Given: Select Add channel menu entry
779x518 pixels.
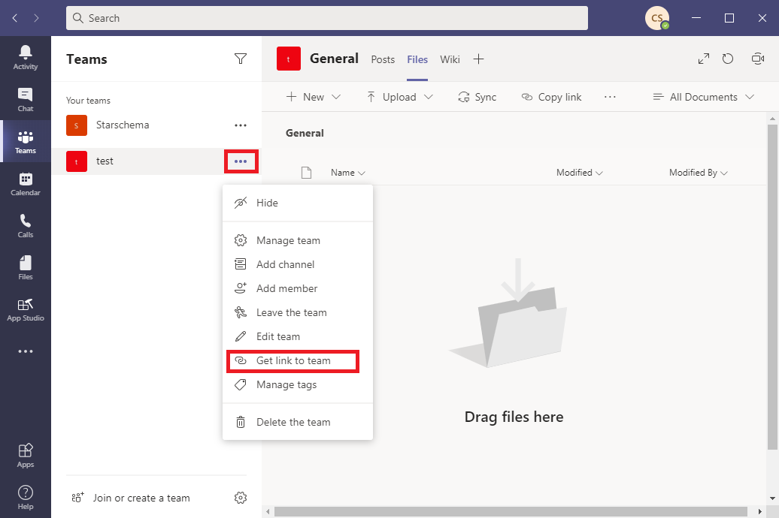Looking at the screenshot, I should click(298, 264).
